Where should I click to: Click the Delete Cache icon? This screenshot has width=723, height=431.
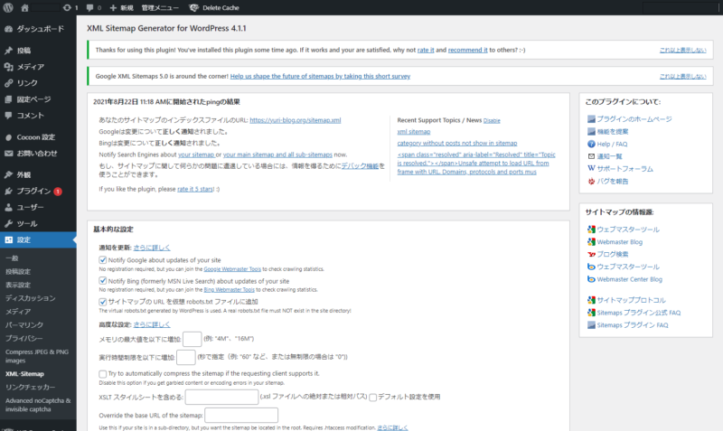tap(194, 8)
